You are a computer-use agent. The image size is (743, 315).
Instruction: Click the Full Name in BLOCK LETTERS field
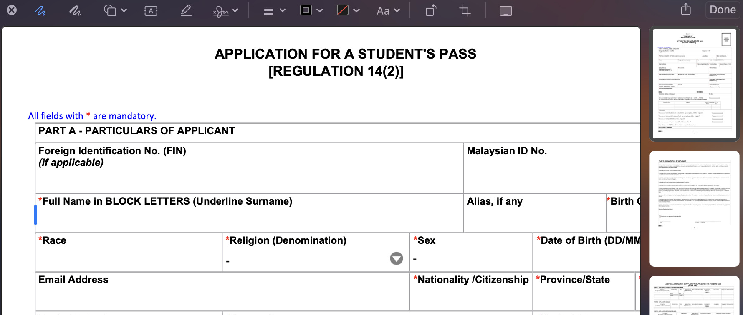pyautogui.click(x=249, y=213)
